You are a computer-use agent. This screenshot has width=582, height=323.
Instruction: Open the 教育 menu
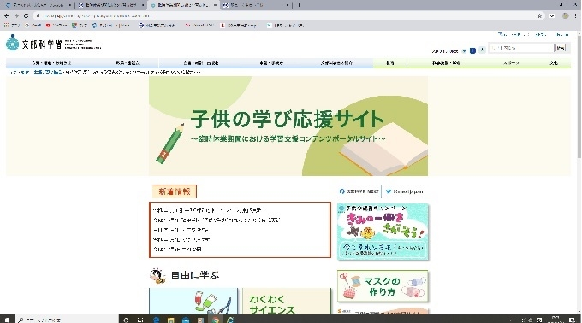[x=390, y=63]
